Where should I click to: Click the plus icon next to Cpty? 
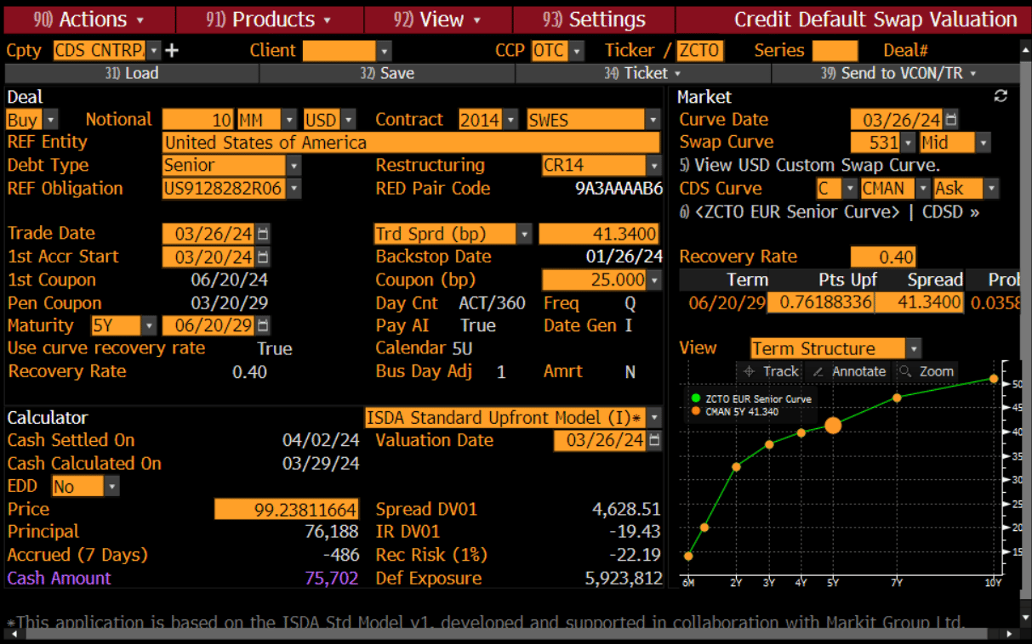pos(172,50)
